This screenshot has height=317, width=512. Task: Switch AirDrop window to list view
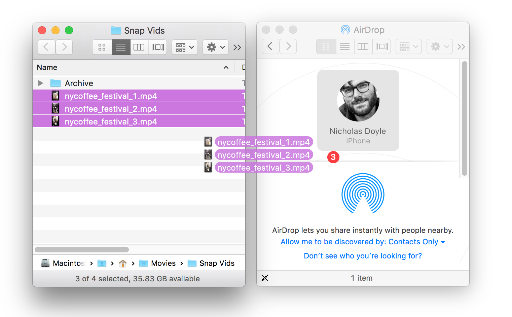tap(345, 46)
